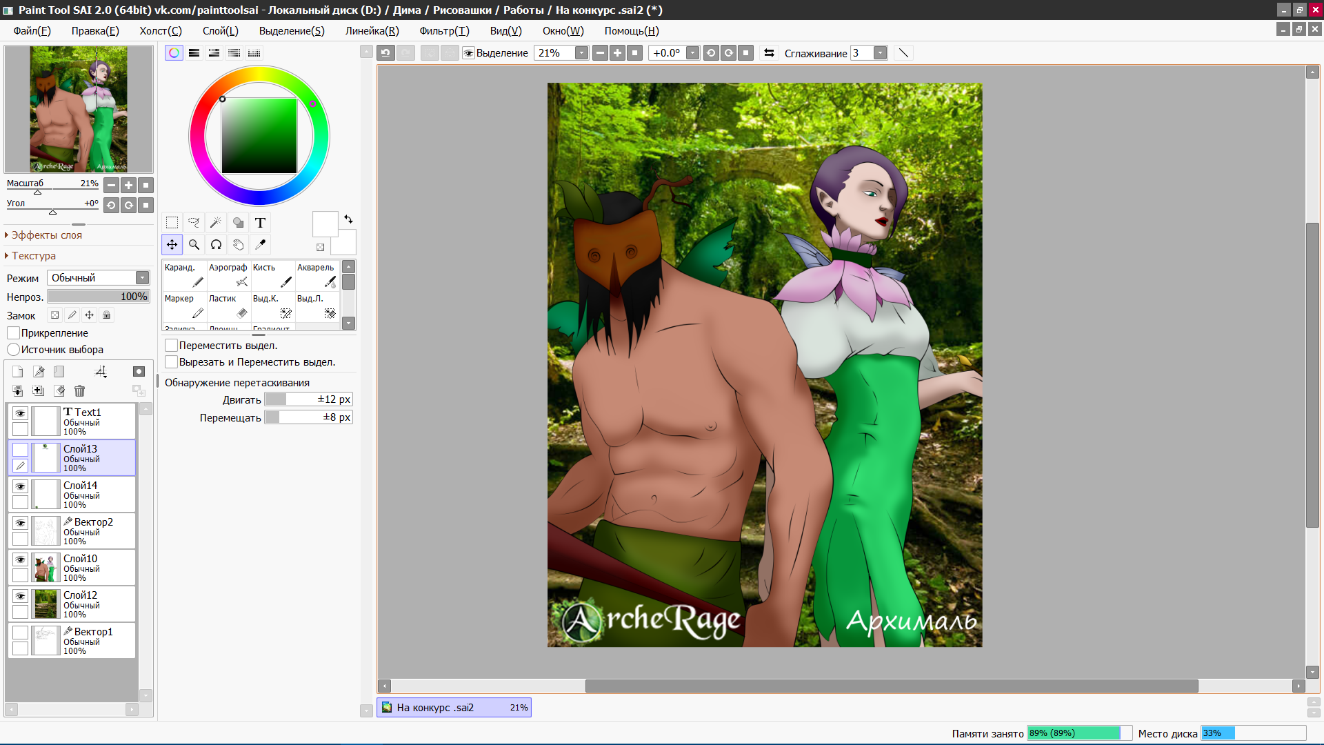Check Переместить выдел. option
The height and width of the screenshot is (745, 1324).
tap(172, 346)
